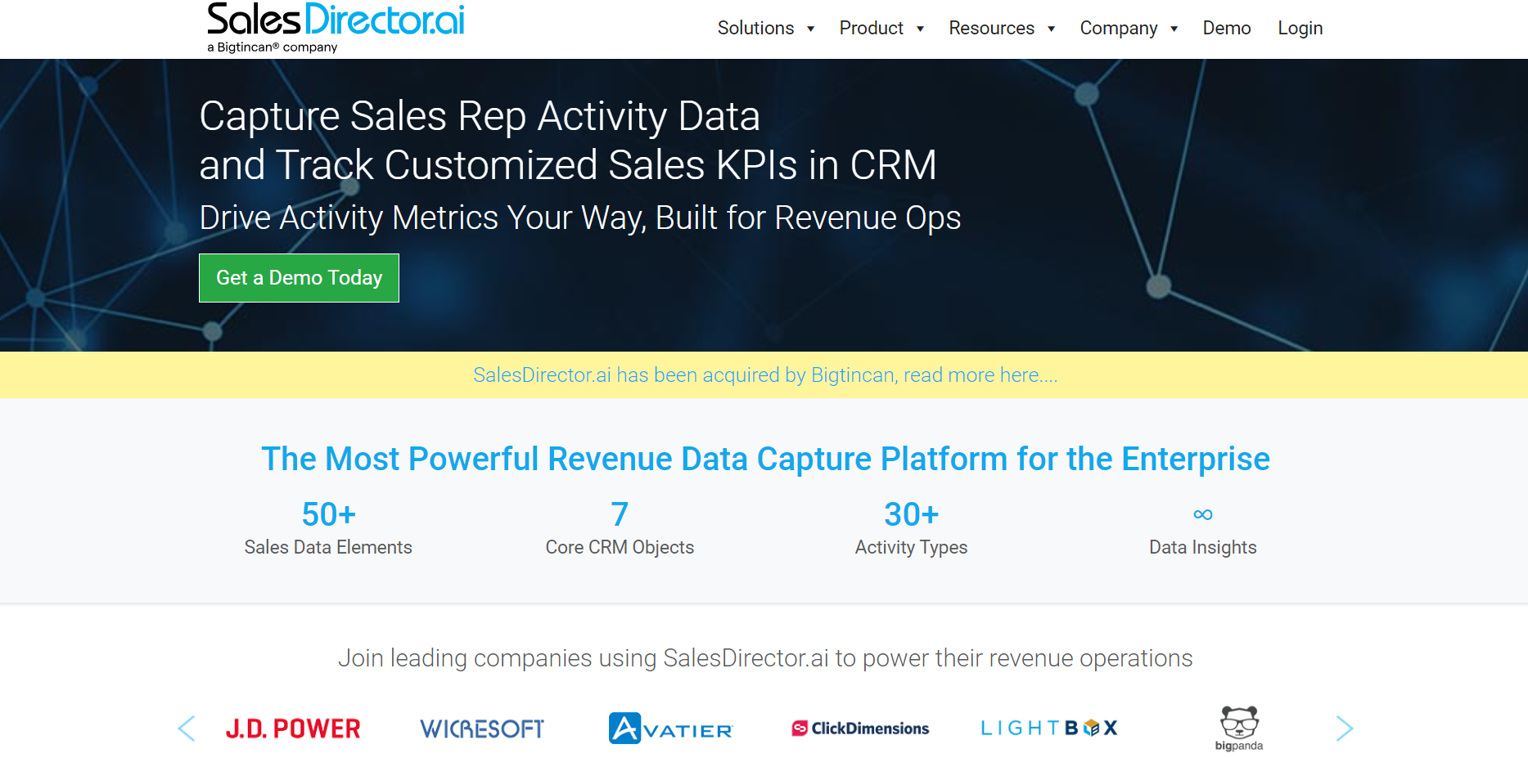Go to the Demo page
The height and width of the screenshot is (758, 1528).
click(x=1226, y=29)
